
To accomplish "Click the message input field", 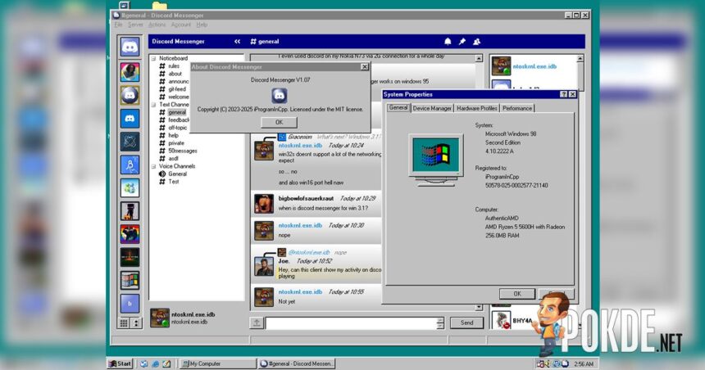I will (351, 323).
